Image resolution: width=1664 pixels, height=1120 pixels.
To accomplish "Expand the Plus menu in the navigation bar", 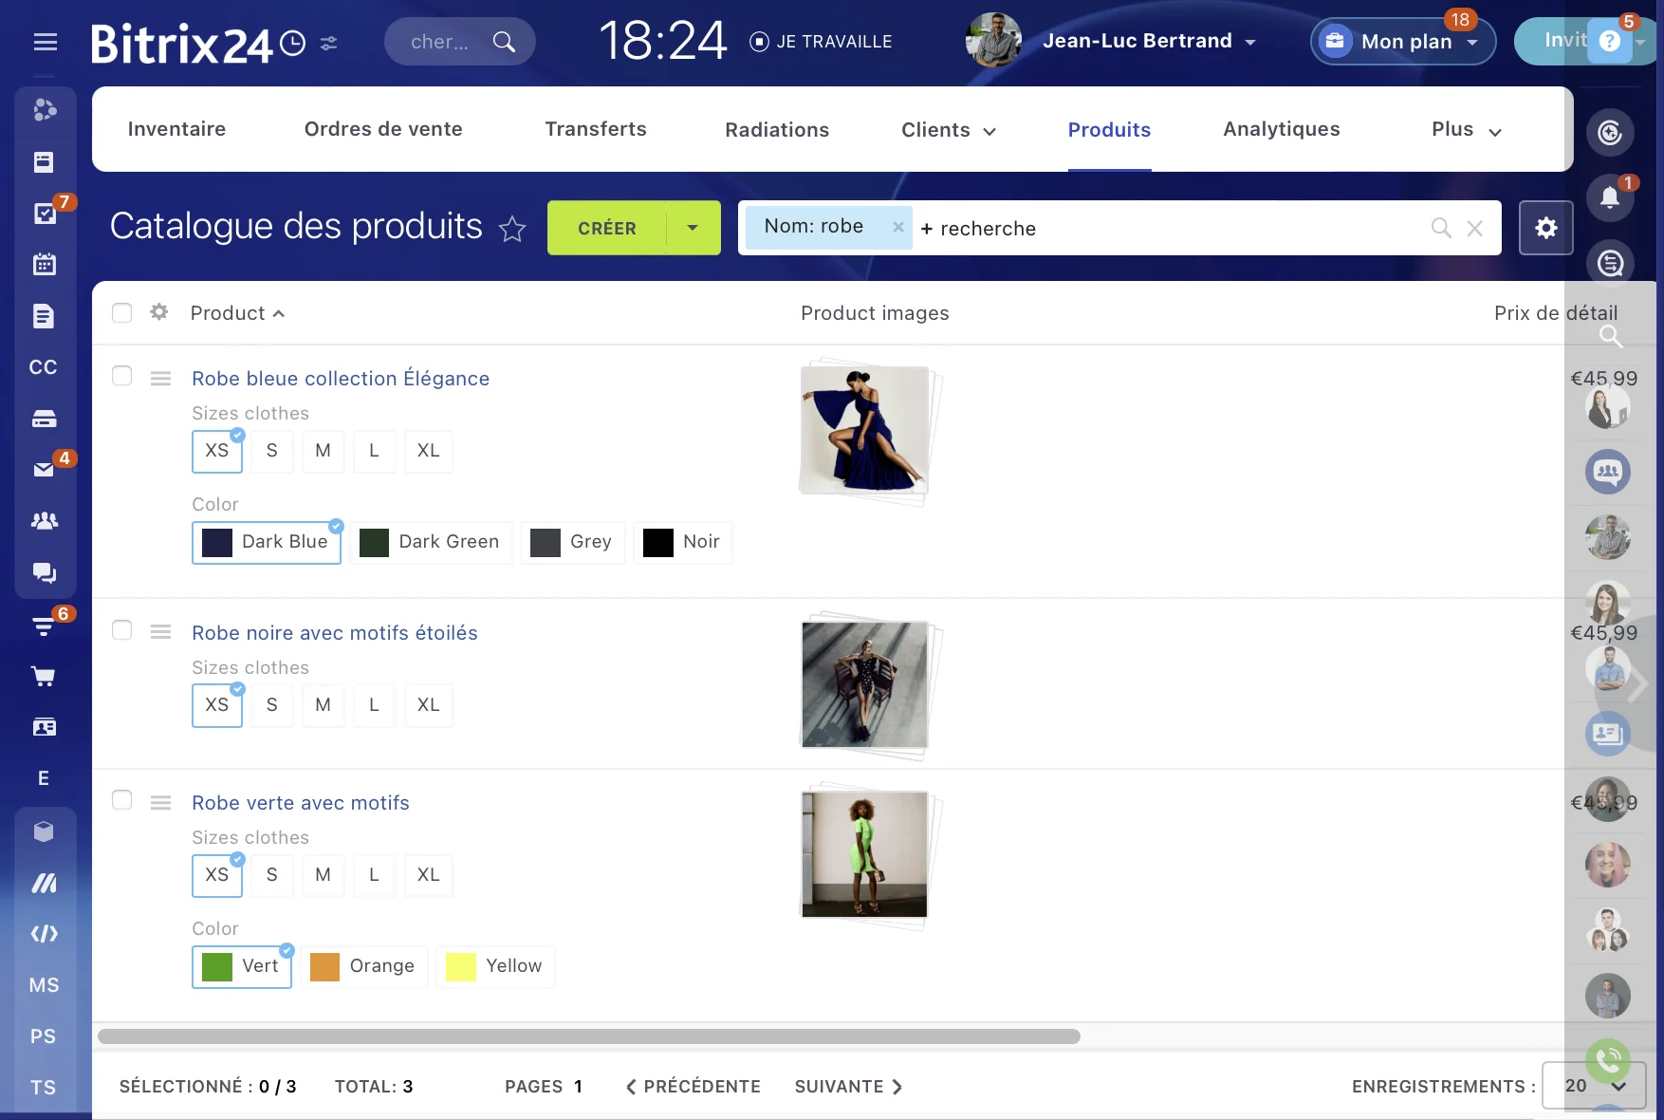I will (1463, 129).
